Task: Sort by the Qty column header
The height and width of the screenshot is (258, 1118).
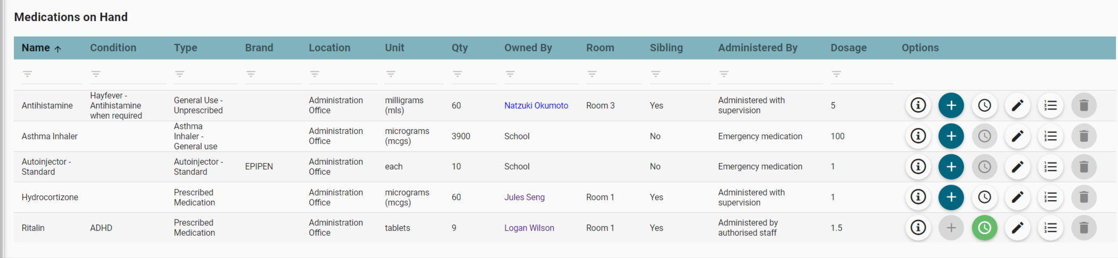Action: (x=460, y=48)
